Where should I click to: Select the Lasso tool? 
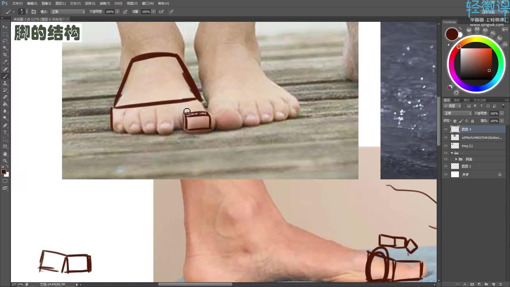tap(5, 40)
